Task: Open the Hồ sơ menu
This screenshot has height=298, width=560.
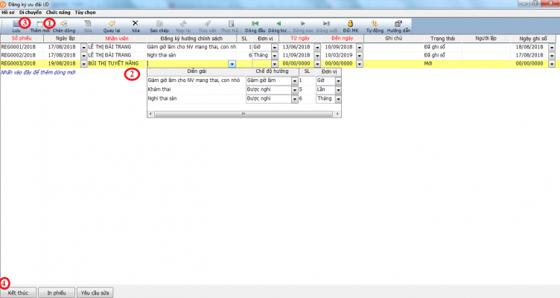Action: [x=8, y=13]
